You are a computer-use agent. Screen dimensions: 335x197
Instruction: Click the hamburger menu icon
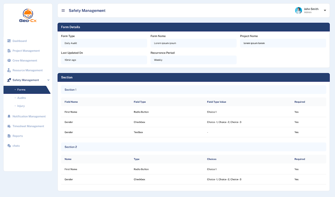pos(63,10)
